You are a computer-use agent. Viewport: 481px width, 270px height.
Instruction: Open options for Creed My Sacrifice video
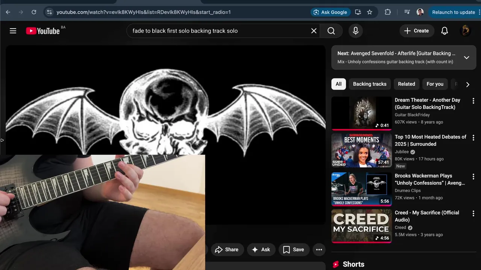coord(473,213)
